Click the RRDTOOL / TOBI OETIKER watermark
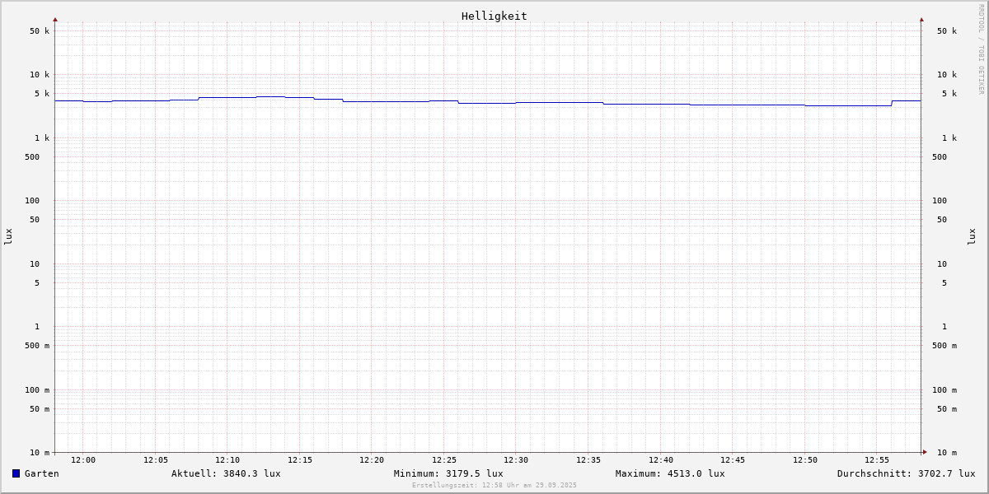This screenshot has width=989, height=494. pyautogui.click(x=981, y=49)
